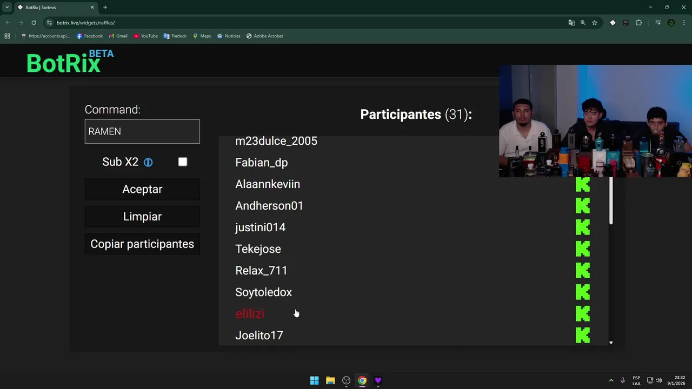Open the site info icon in address bar
This screenshot has height=389, width=692.
pos(49,23)
